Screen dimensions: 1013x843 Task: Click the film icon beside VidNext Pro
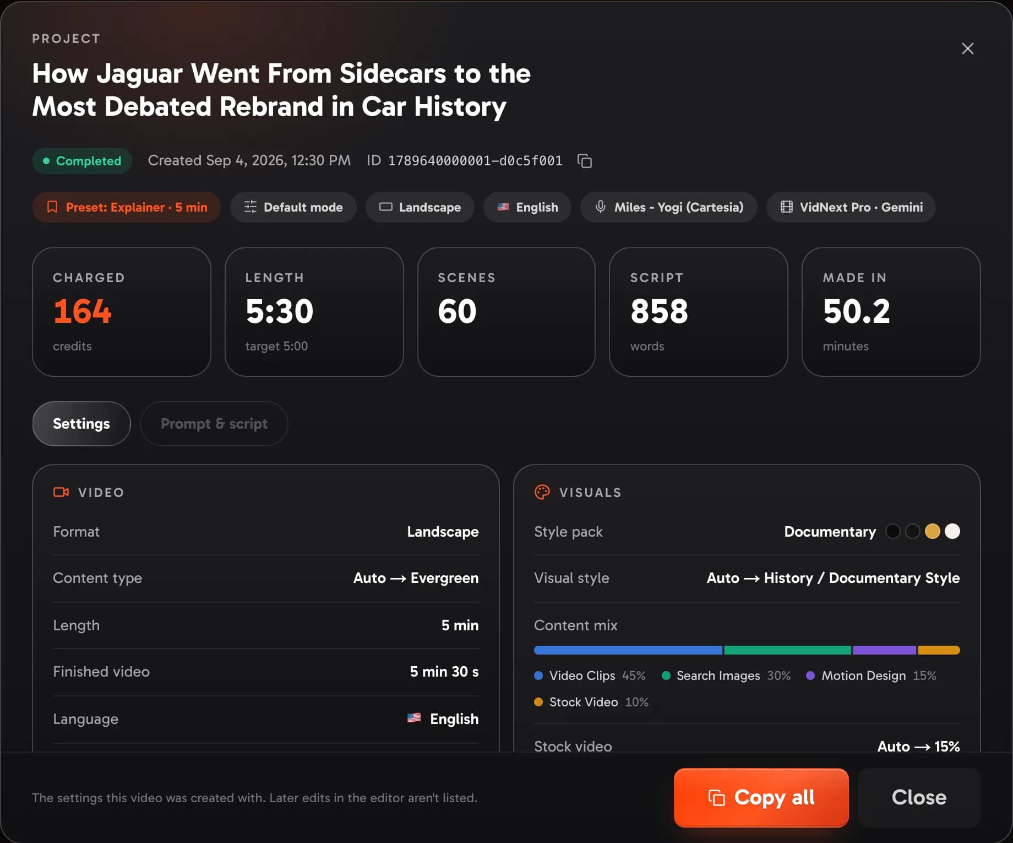[787, 207]
